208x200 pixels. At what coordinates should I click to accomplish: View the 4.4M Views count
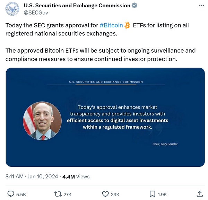(x=76, y=176)
